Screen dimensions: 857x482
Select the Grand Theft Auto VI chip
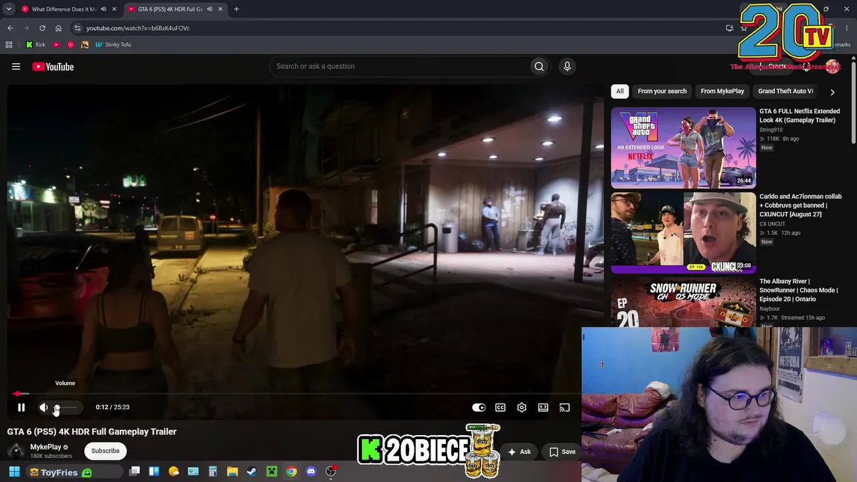pos(785,91)
